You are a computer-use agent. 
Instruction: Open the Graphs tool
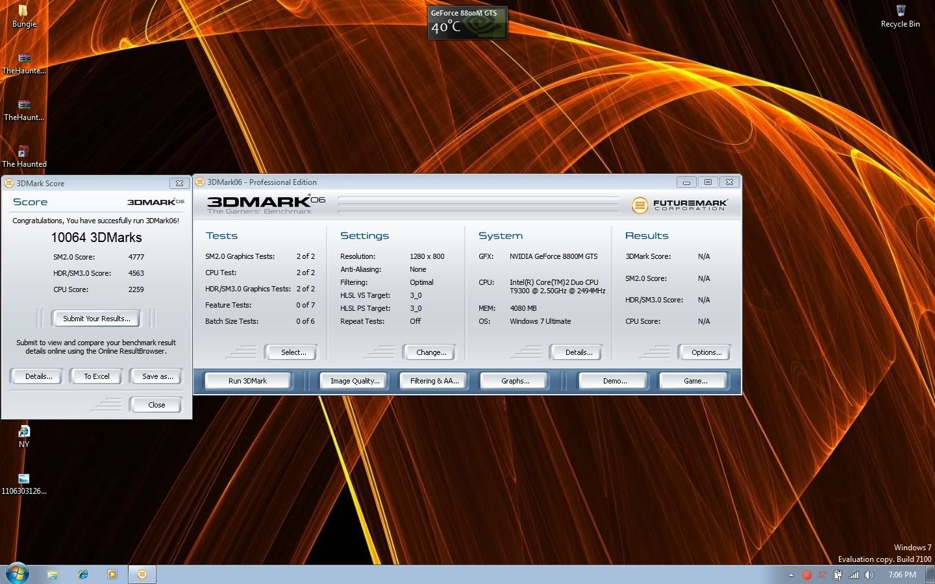515,381
